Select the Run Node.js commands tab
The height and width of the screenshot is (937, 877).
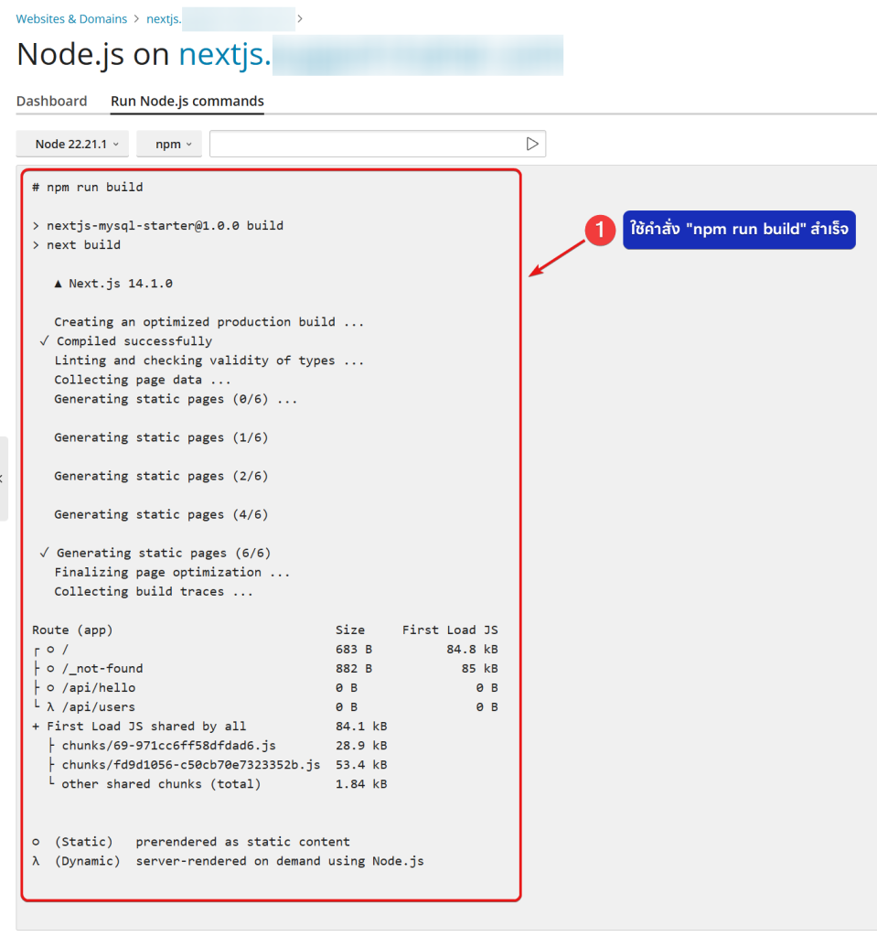tap(187, 102)
